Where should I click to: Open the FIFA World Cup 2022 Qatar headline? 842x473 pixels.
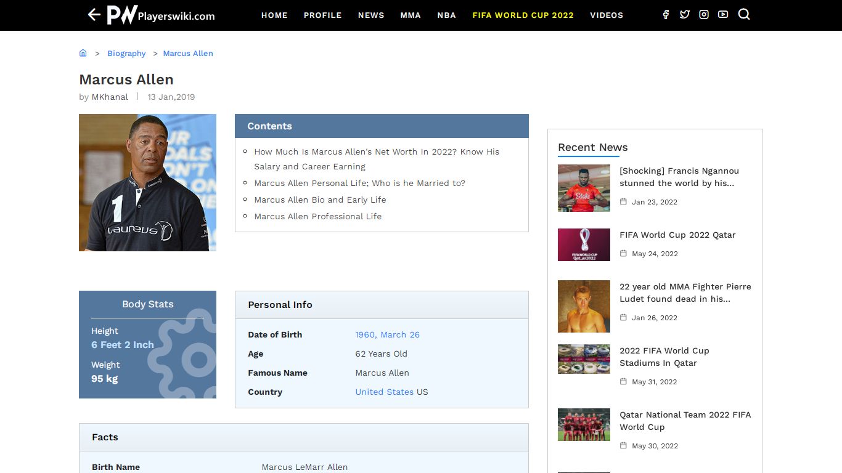pos(677,235)
